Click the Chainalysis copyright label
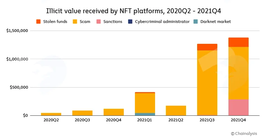266x138 pixels. 244,133
